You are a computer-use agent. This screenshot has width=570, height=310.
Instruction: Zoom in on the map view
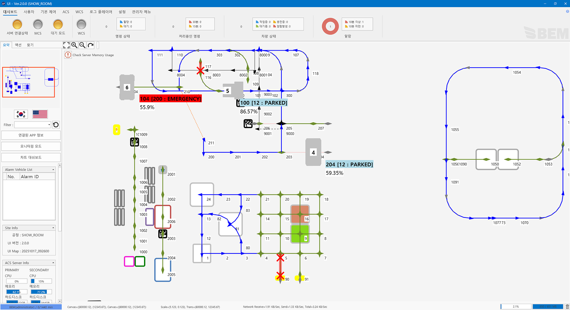coord(74,45)
